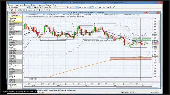Open the Окна menu
This screenshot has width=170, height=95.
[54, 5]
